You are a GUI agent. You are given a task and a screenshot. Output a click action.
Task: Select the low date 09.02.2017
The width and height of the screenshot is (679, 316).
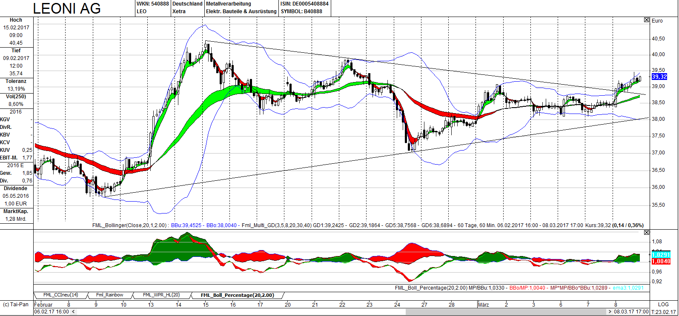click(x=16, y=58)
